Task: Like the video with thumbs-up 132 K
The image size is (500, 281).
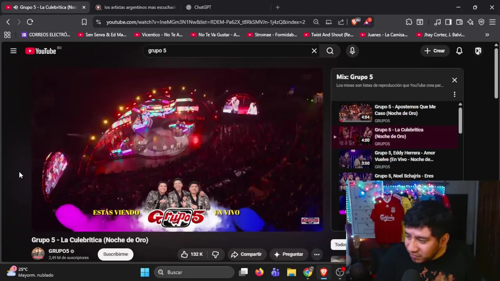Action: 192,254
